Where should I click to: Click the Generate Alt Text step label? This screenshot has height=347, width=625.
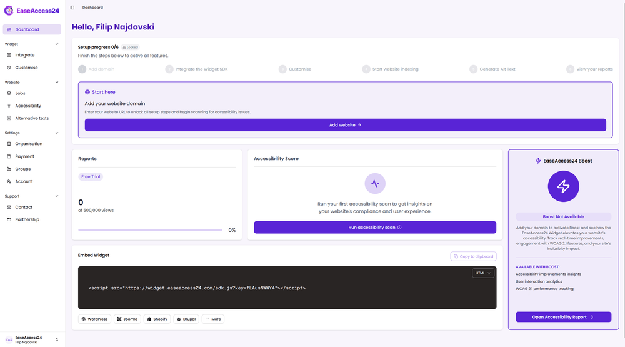pos(497,69)
